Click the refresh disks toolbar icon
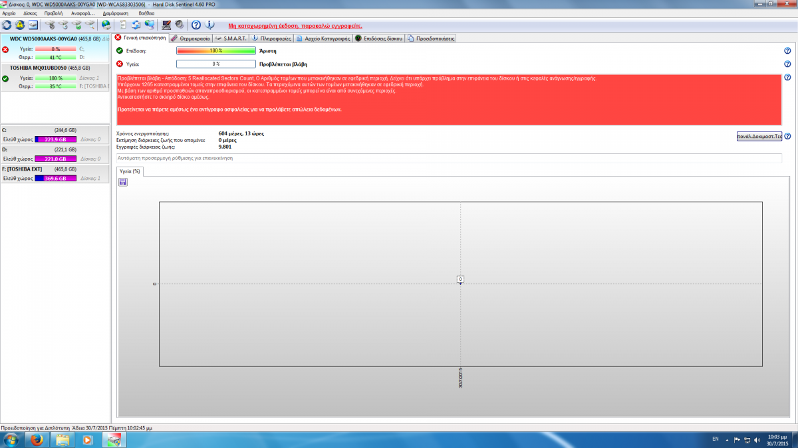The width and height of the screenshot is (798, 448). [7, 25]
